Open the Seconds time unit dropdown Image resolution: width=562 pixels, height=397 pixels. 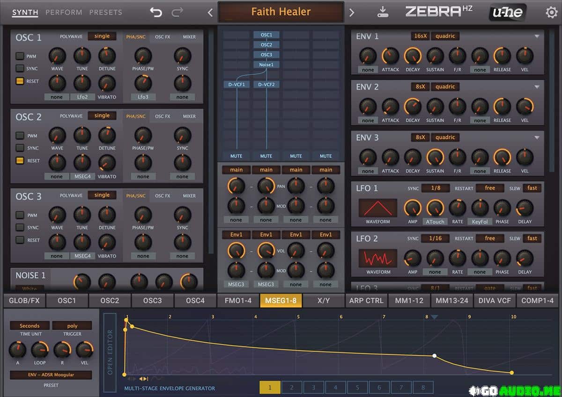pyautogui.click(x=30, y=325)
